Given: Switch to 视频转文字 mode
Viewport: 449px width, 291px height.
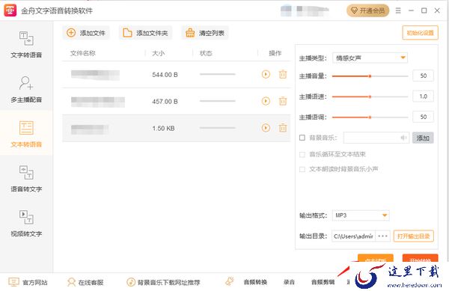Looking at the screenshot, I should [x=26, y=223].
